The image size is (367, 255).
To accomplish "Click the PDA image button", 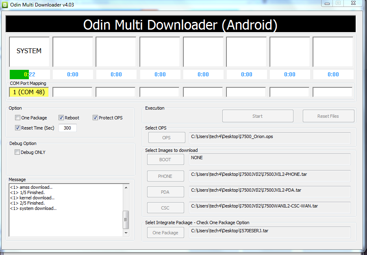I will 165,192.
